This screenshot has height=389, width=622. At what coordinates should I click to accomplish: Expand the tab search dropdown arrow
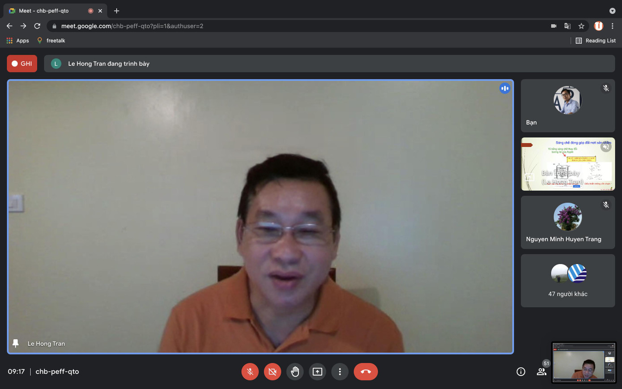click(612, 11)
